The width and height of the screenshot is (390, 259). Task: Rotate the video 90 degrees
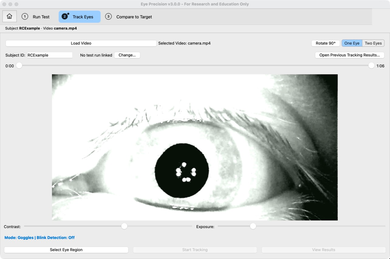point(326,43)
